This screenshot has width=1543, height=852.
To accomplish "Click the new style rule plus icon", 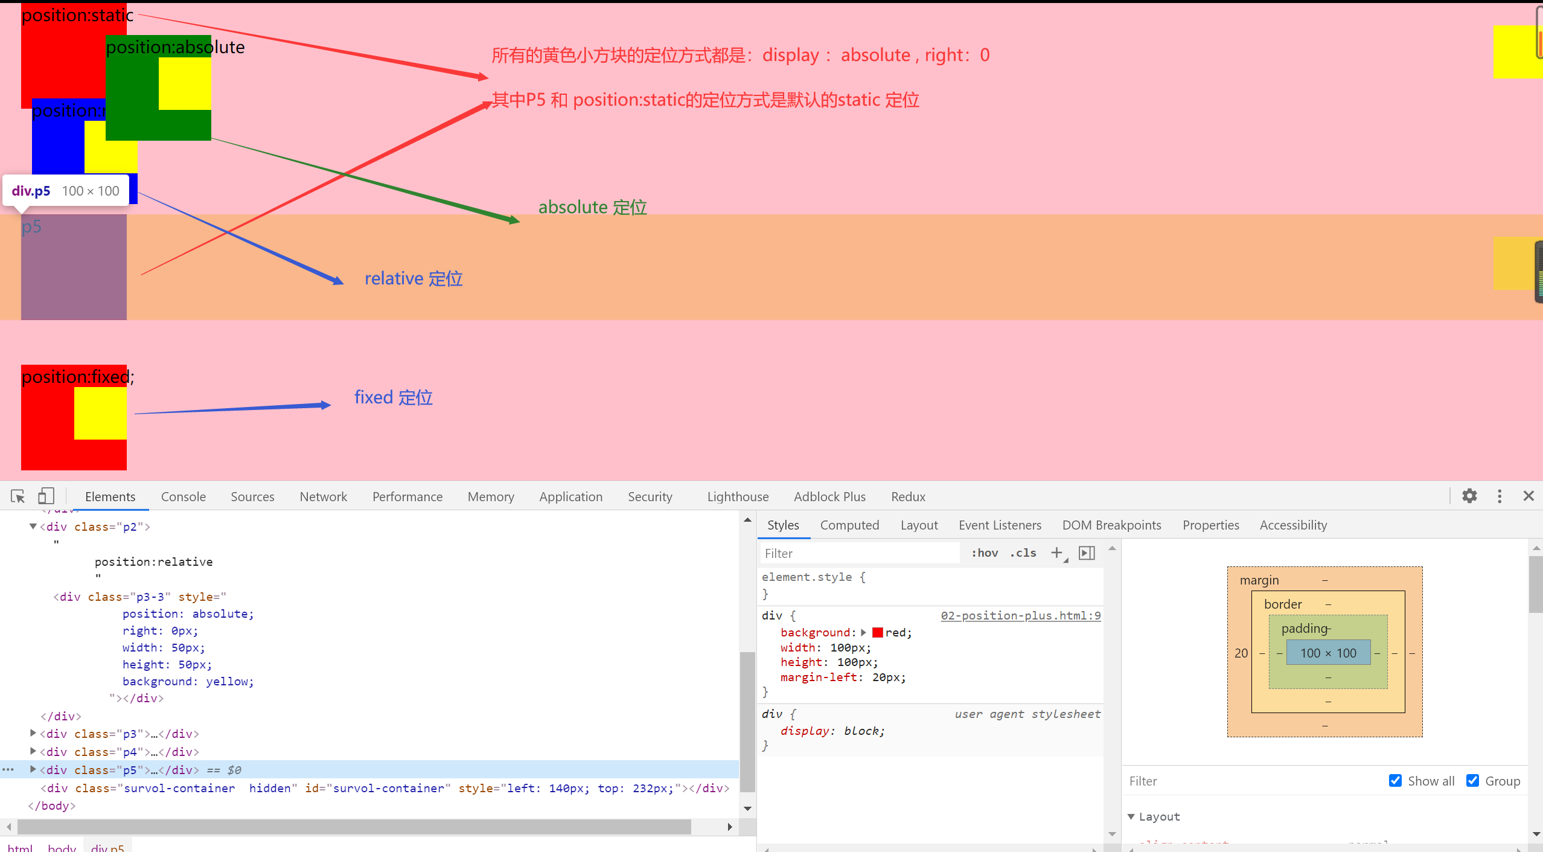I will point(1056,553).
